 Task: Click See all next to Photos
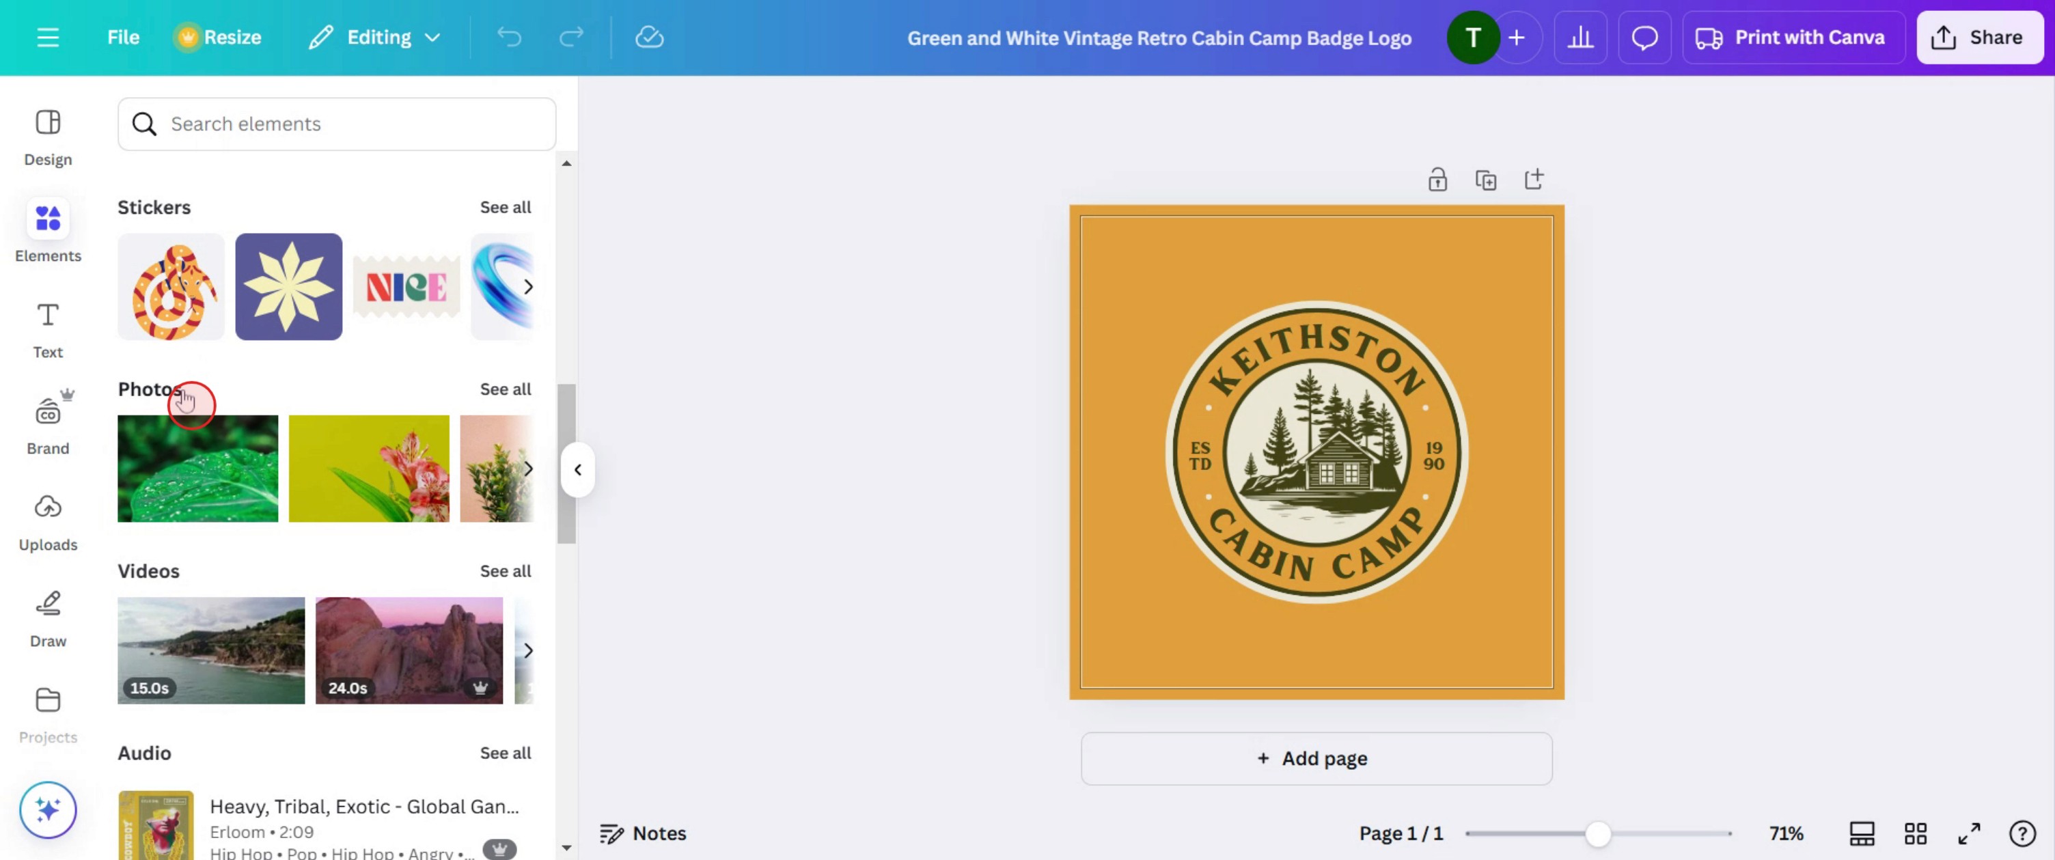[x=505, y=389]
